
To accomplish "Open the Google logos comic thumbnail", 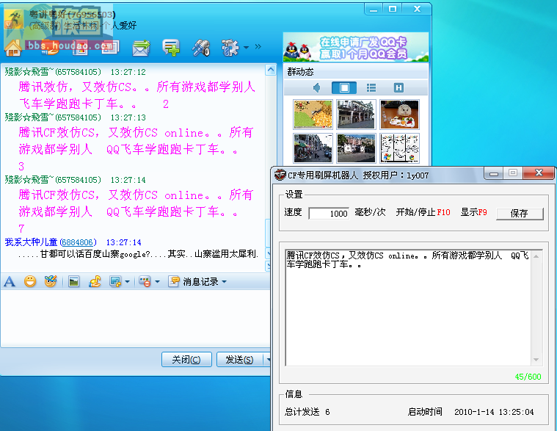I will pyautogui.click(x=399, y=148).
